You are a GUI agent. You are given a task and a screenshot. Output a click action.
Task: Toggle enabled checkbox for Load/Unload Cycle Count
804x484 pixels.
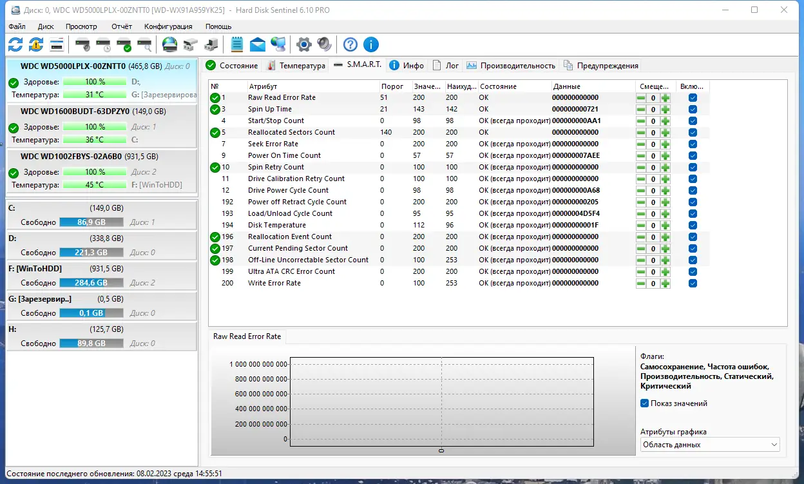click(693, 214)
